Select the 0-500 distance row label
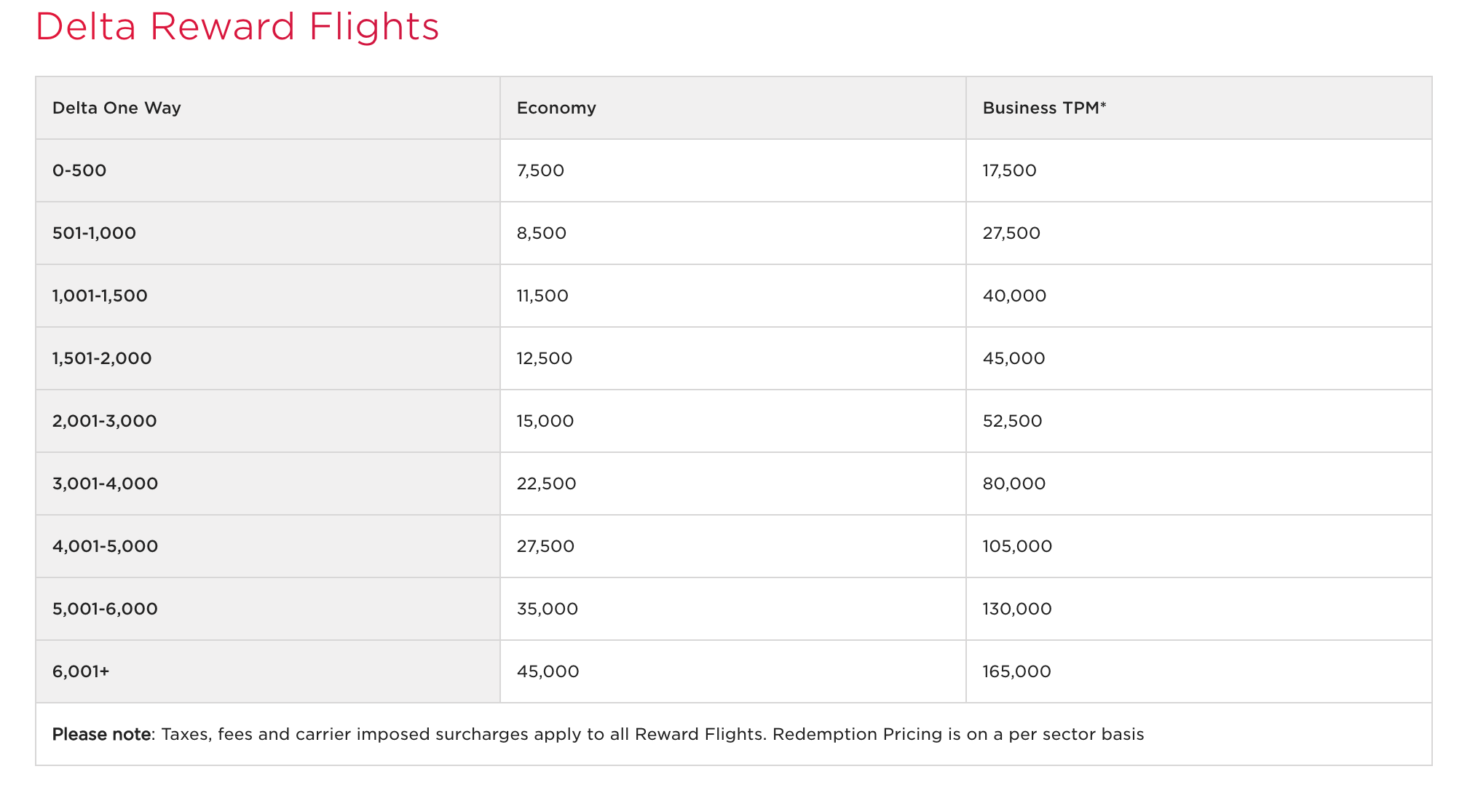 click(x=79, y=170)
